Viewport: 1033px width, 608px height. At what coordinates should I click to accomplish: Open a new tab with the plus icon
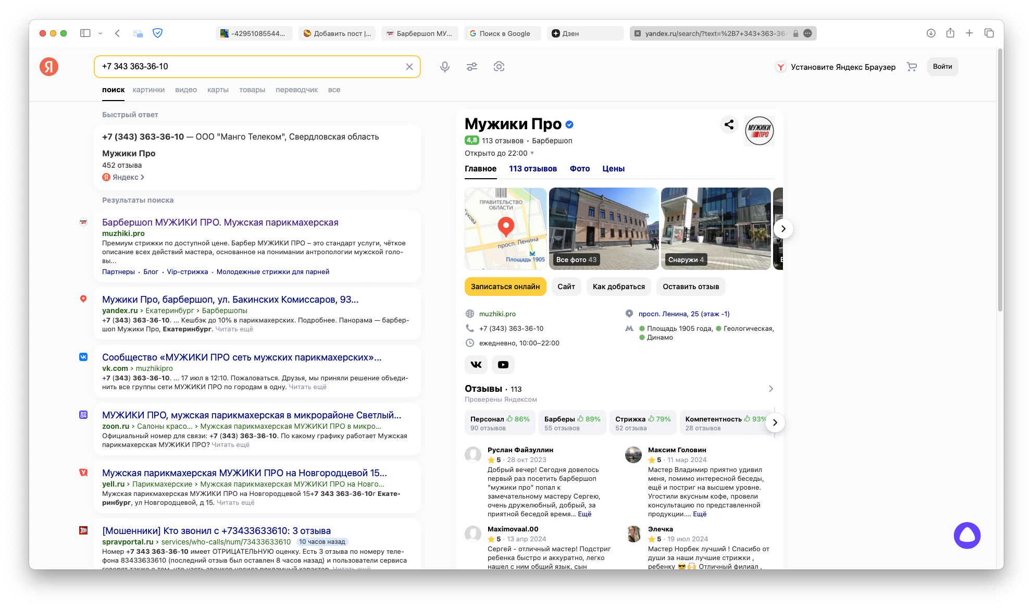(969, 33)
